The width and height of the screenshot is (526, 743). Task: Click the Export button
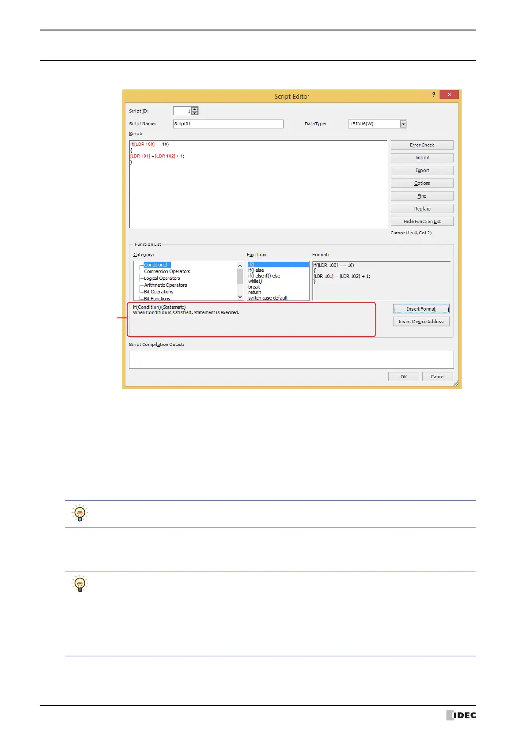pyautogui.click(x=422, y=171)
